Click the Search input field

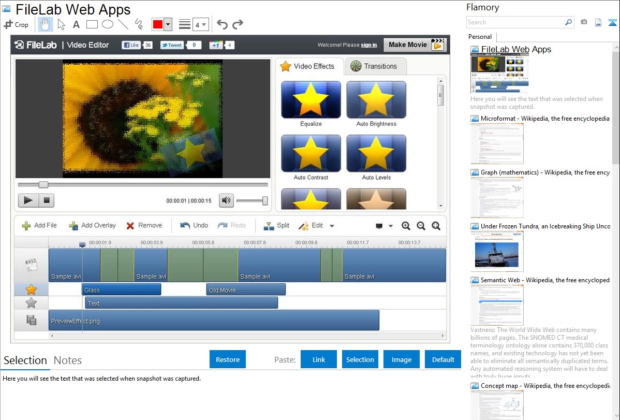(515, 22)
